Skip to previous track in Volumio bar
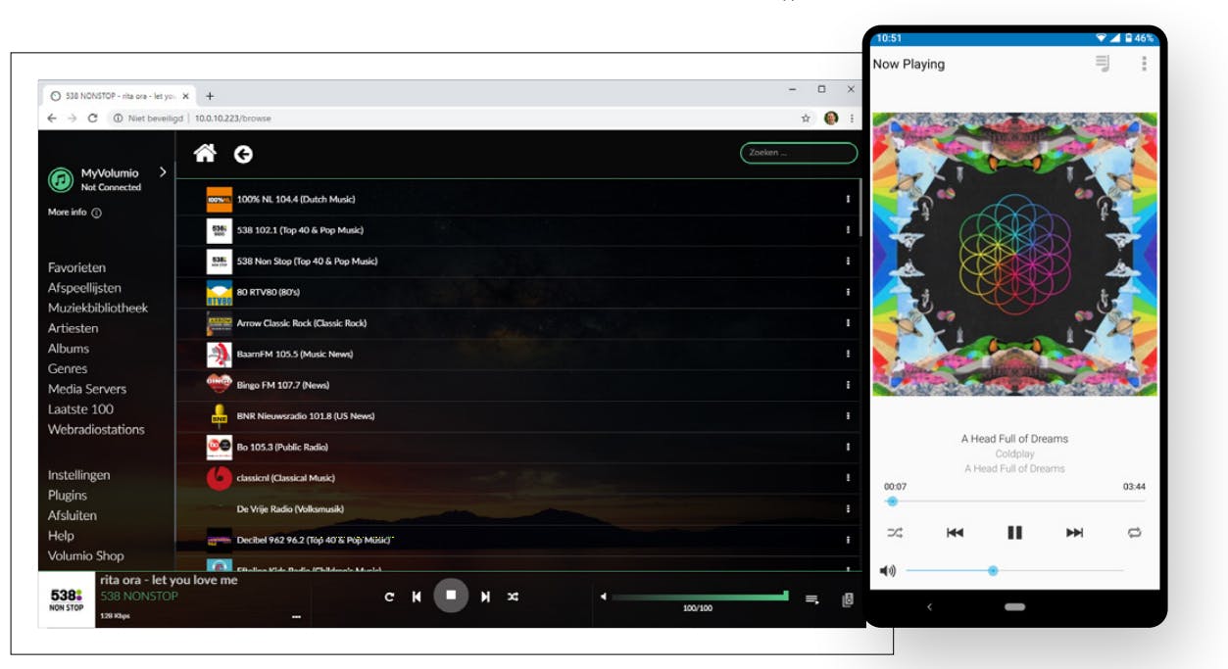The image size is (1228, 669). coord(417,597)
